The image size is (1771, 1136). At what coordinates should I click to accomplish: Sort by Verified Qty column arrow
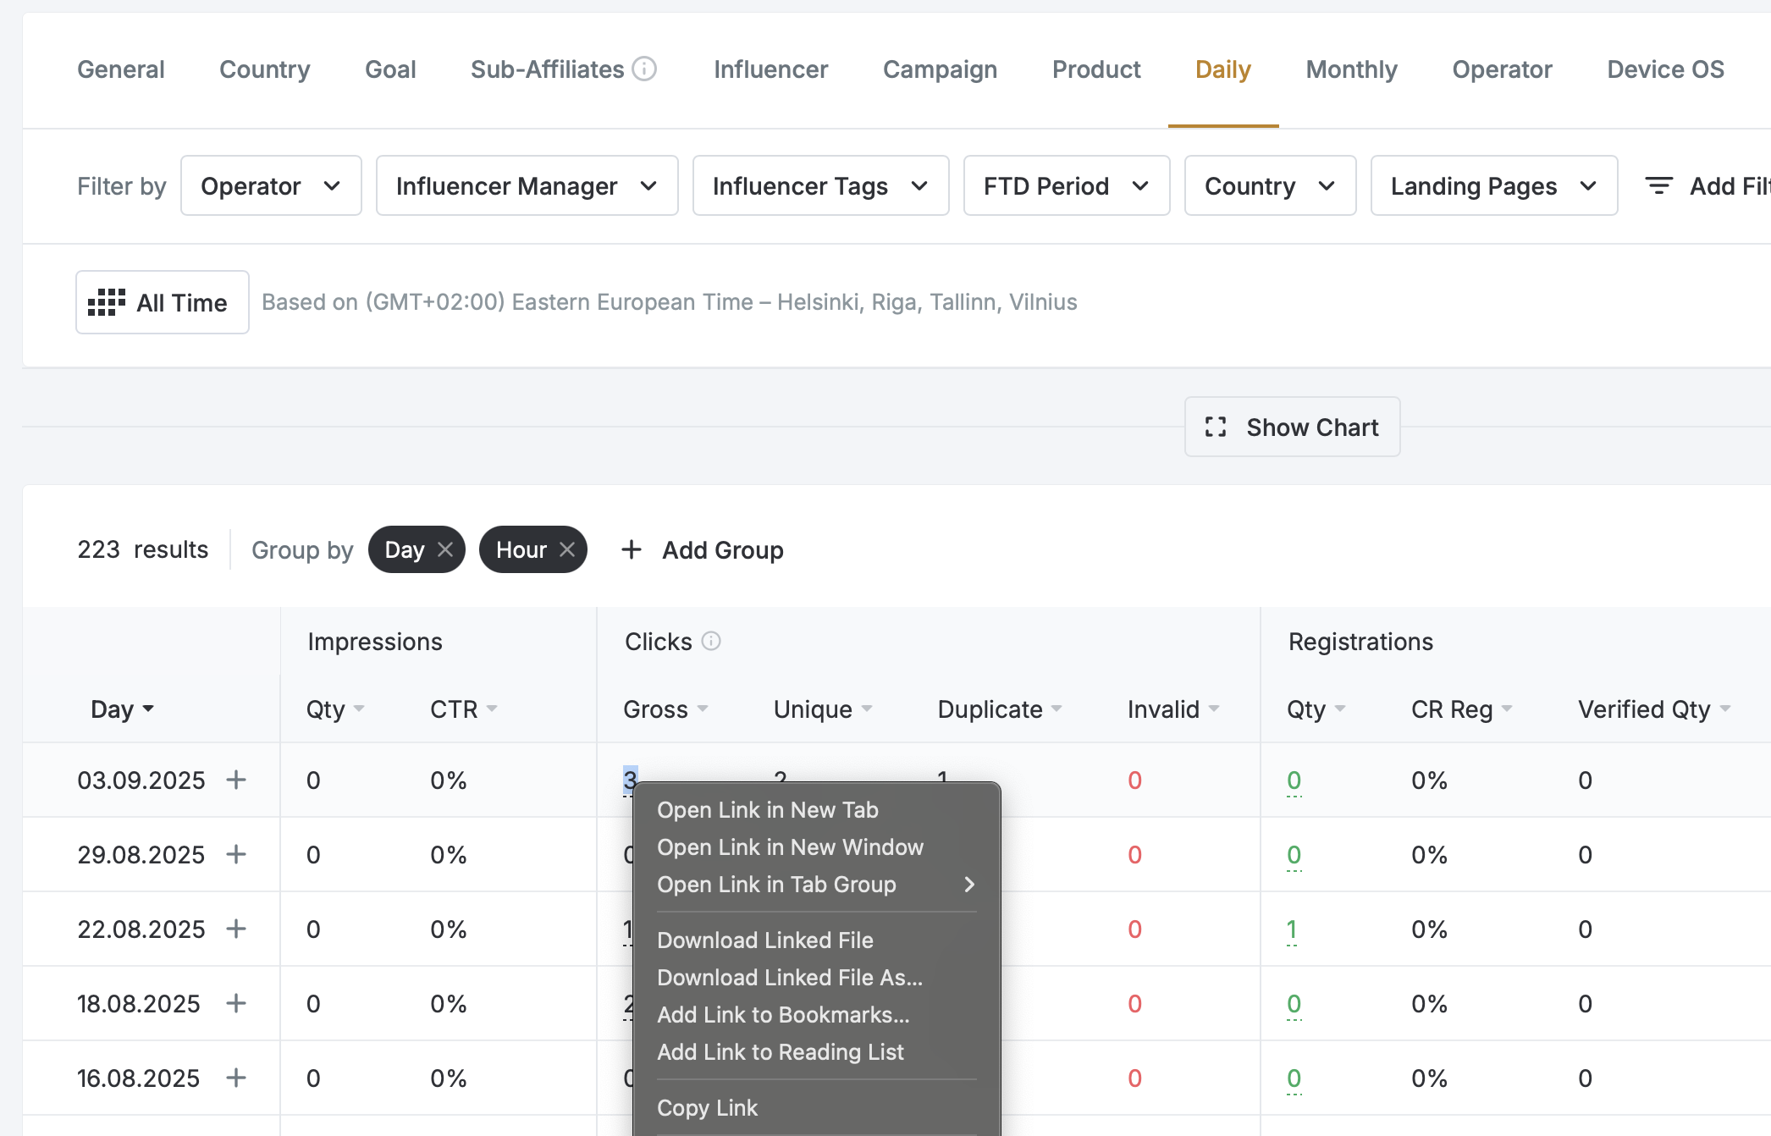pyautogui.click(x=1725, y=709)
